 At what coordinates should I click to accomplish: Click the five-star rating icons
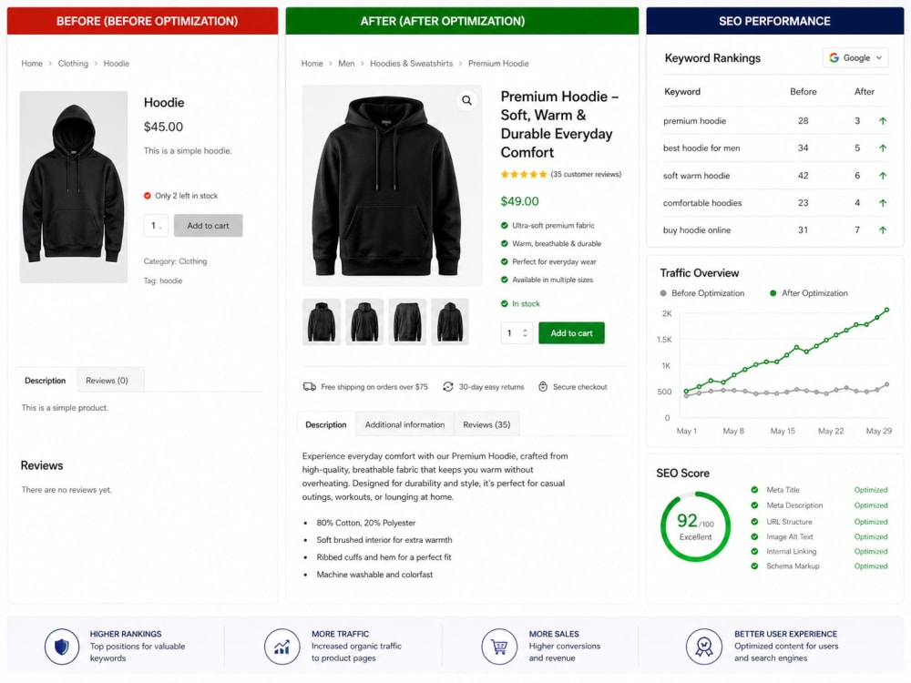click(x=524, y=174)
